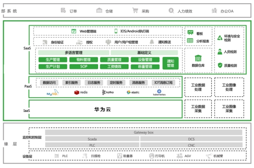Click the 设备层 label
The height and width of the screenshot is (168, 254).
click(27, 157)
